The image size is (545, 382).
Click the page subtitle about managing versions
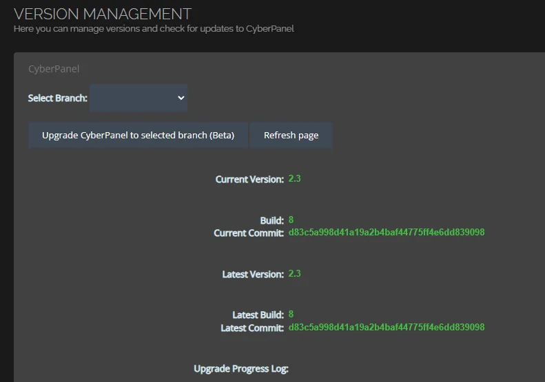click(x=154, y=28)
